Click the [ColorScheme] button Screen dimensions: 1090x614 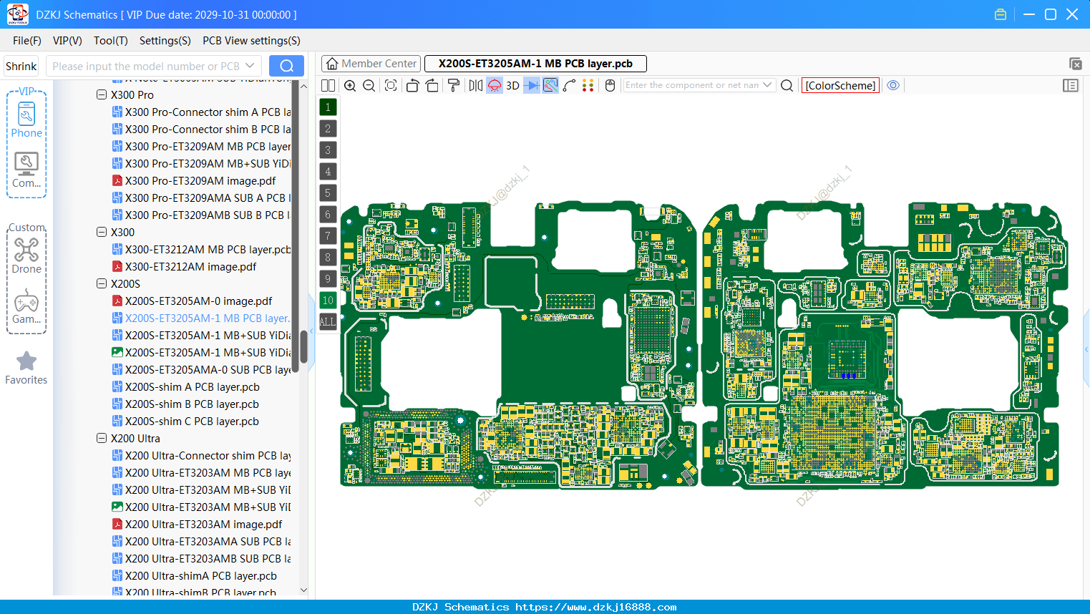[x=840, y=85]
